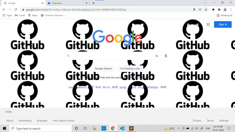Viewport: 235px width, 132px height.
Task: Open Visual Studio Code from taskbar
Action: 122,129
